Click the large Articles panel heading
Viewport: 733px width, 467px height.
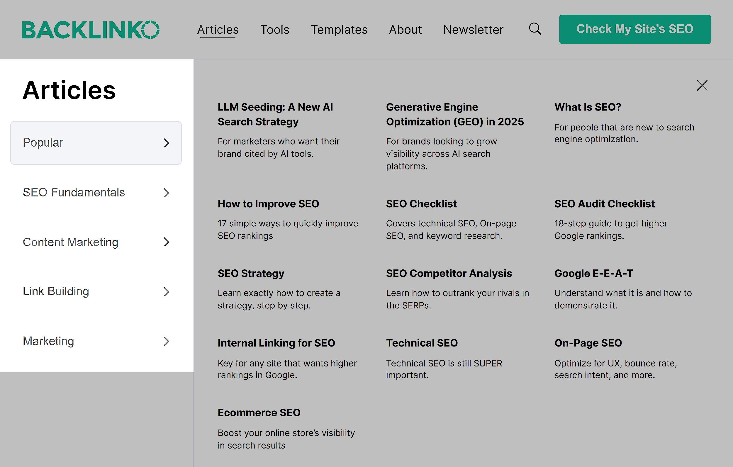pyautogui.click(x=69, y=90)
